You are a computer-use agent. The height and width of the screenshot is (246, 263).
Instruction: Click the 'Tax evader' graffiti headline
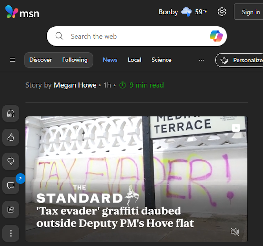tap(115, 217)
